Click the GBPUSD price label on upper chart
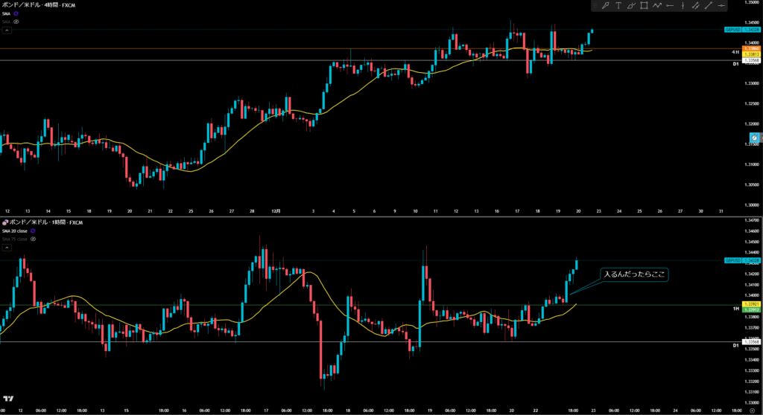This screenshot has width=763, height=415. point(732,30)
